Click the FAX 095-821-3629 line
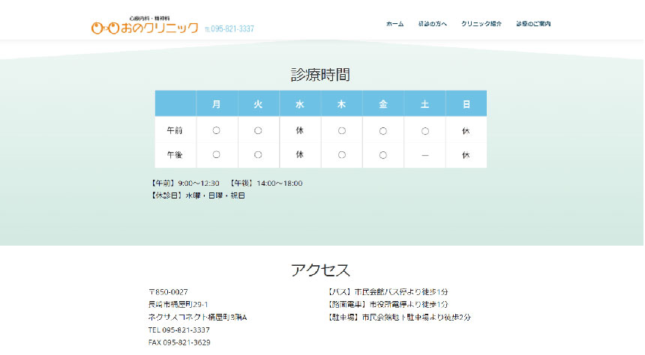Screen dimensions: 645x355 click(x=179, y=342)
